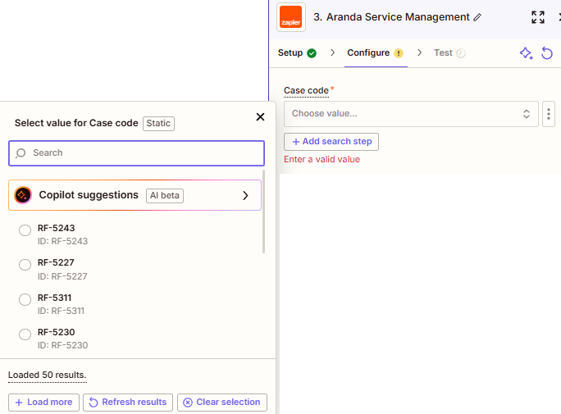Click the Load more button
561x414 pixels.
43,403
